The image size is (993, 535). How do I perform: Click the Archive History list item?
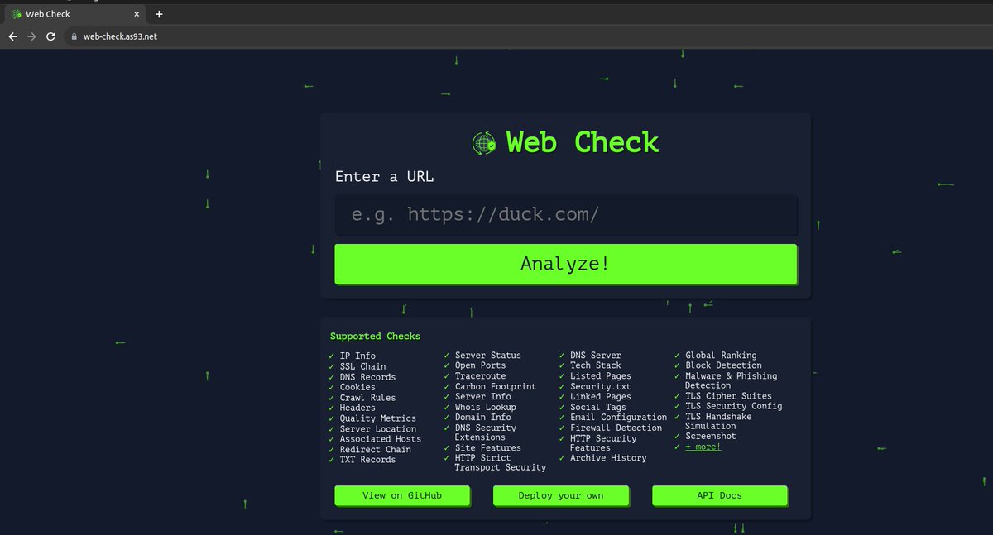[608, 458]
